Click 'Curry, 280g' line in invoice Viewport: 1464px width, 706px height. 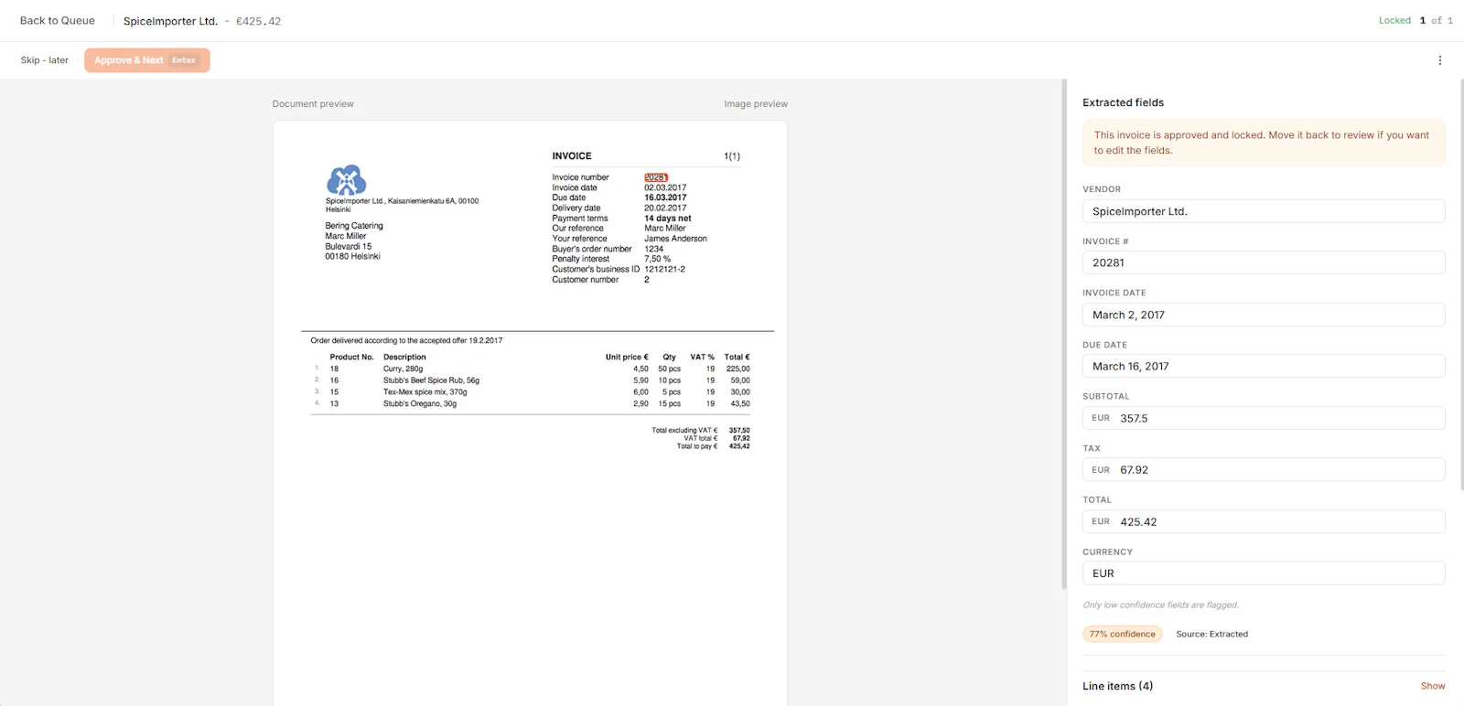[x=404, y=369]
